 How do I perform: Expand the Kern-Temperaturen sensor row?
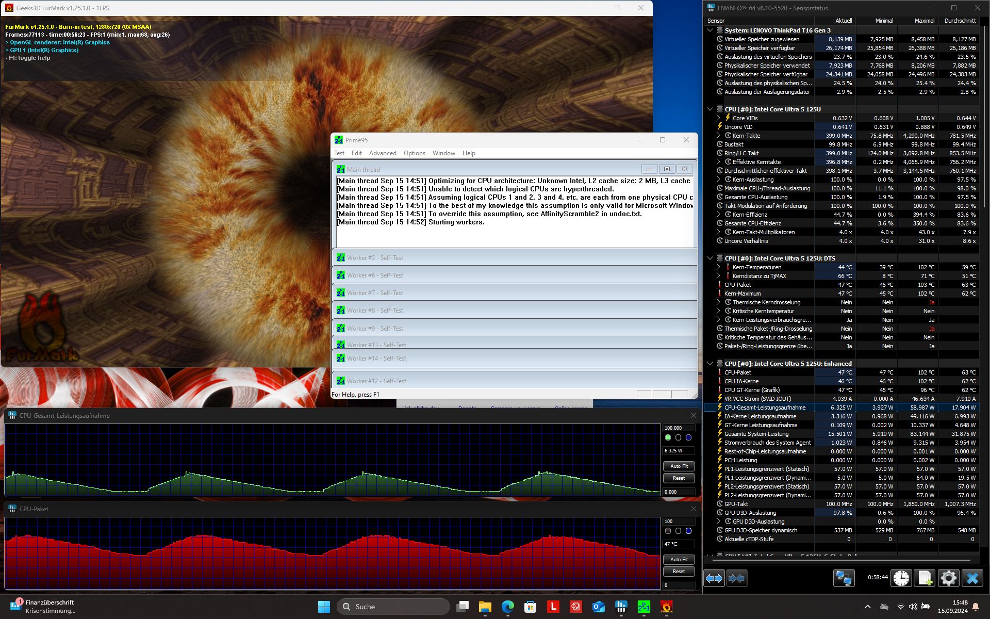(x=718, y=267)
